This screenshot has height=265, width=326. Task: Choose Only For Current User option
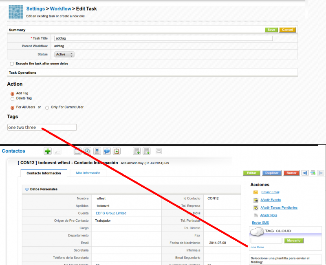47,108
